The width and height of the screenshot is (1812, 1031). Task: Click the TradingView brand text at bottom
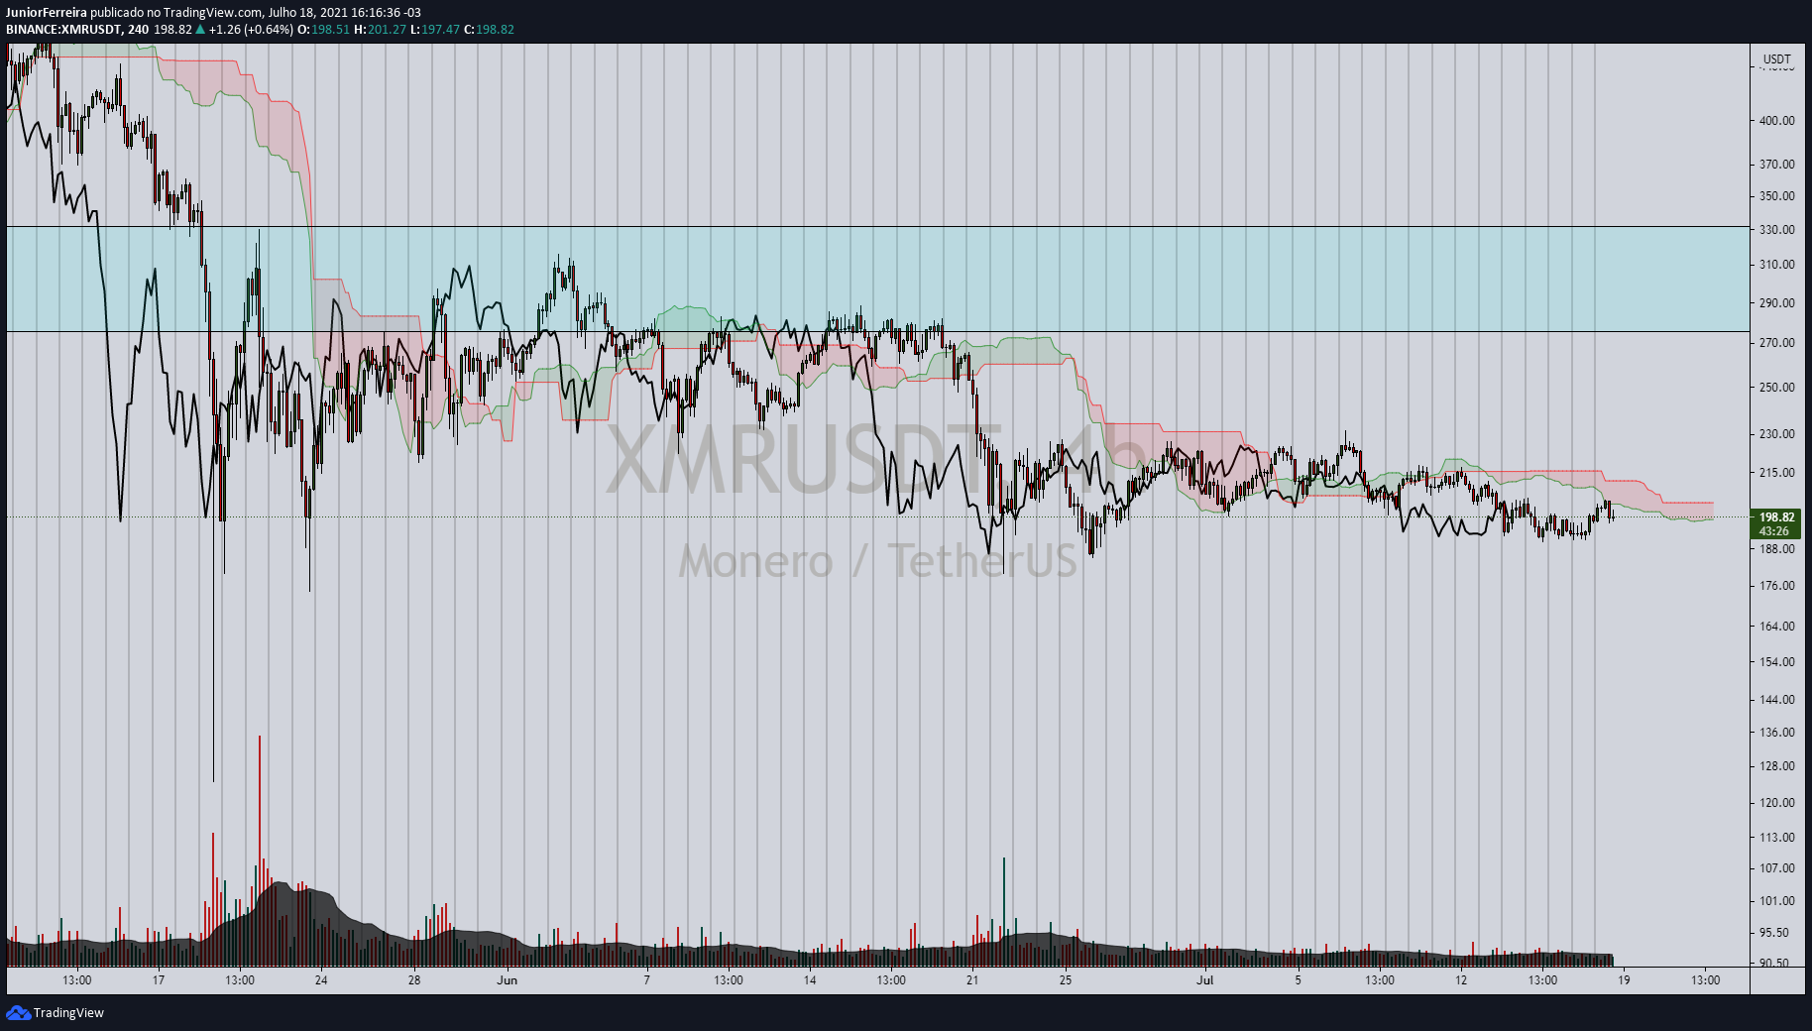(68, 1012)
